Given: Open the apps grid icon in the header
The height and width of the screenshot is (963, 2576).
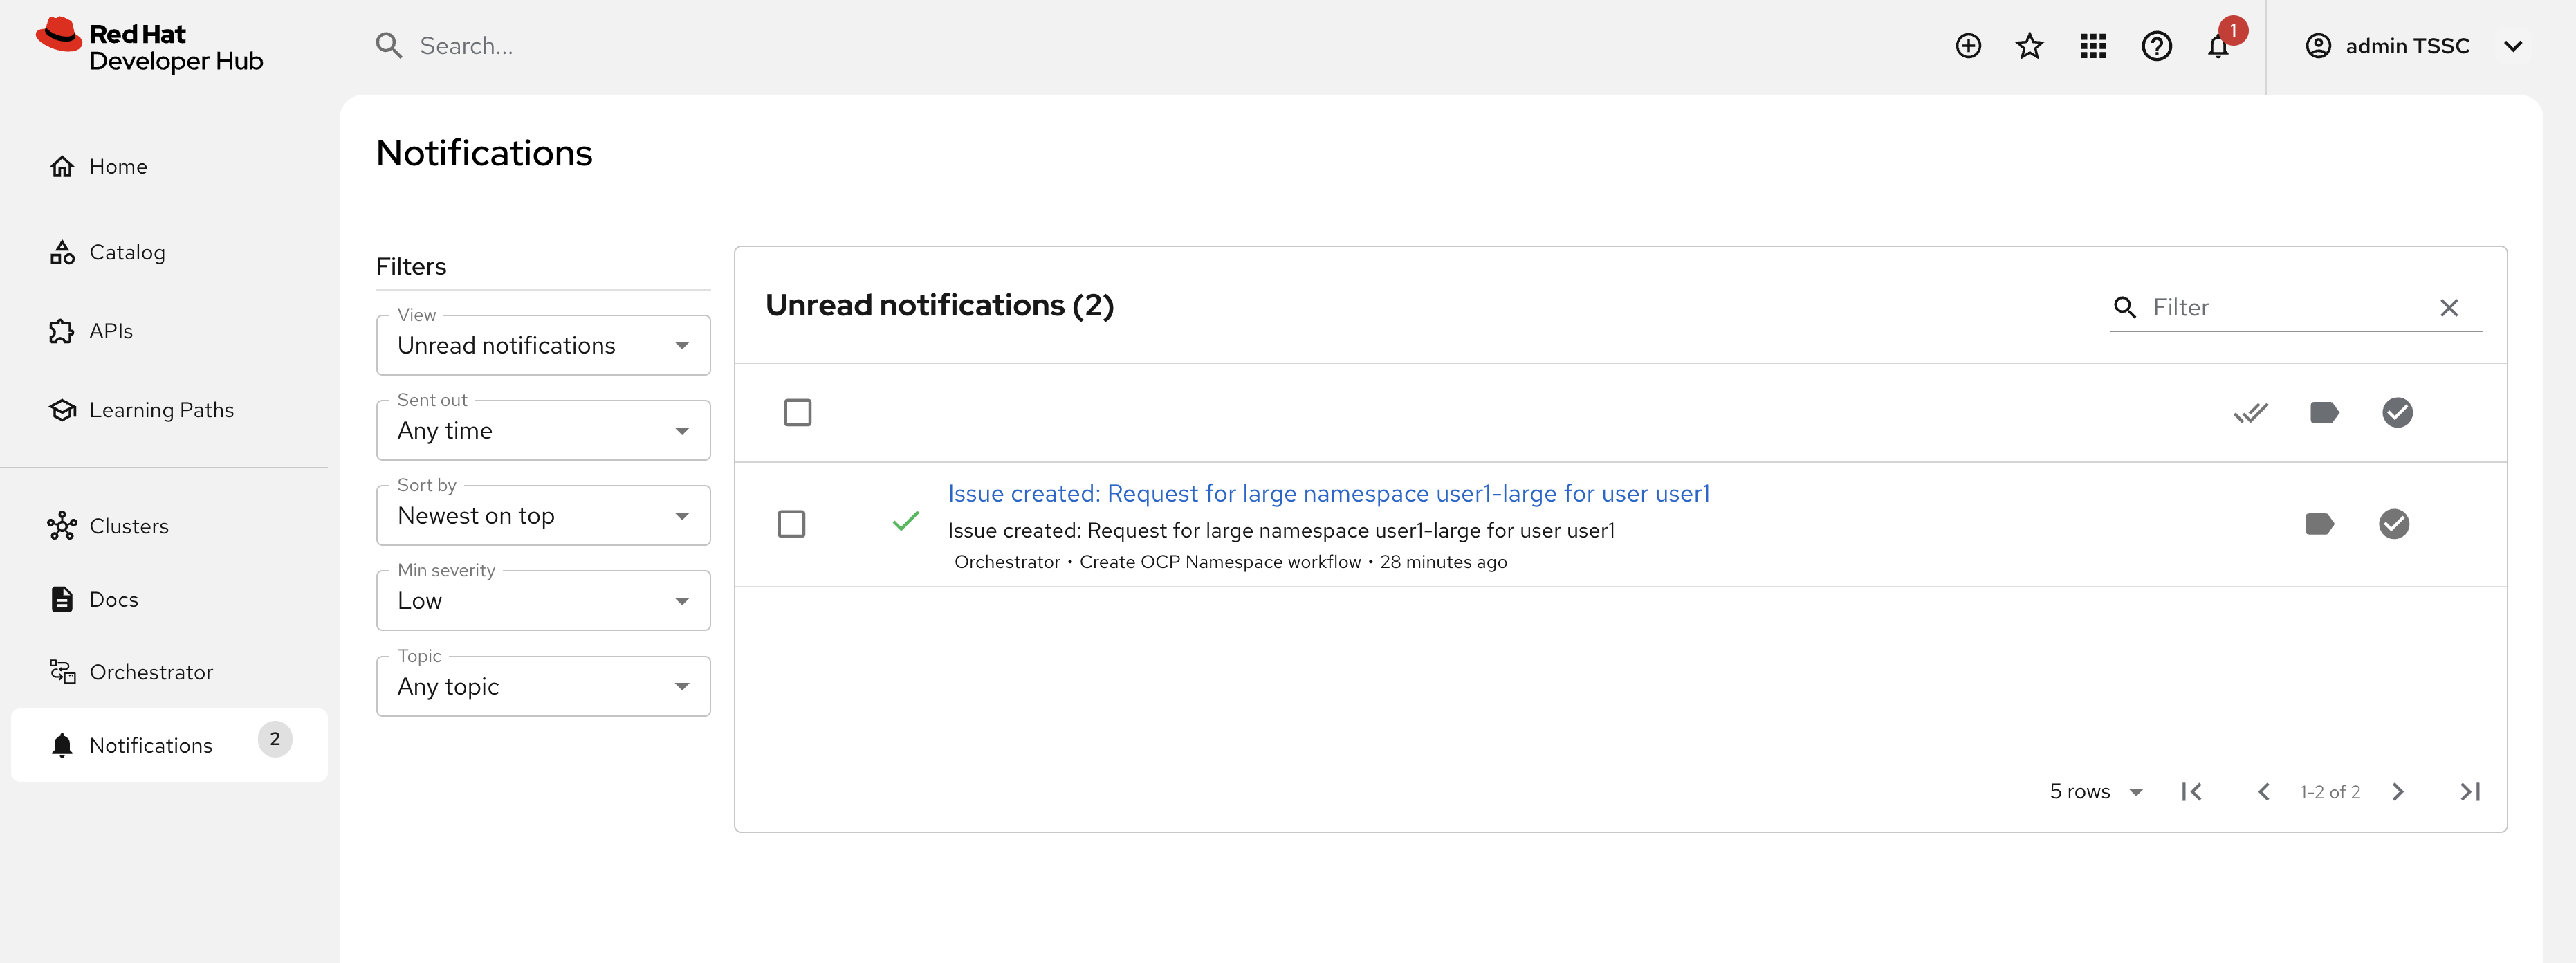Looking at the screenshot, I should tap(2092, 45).
